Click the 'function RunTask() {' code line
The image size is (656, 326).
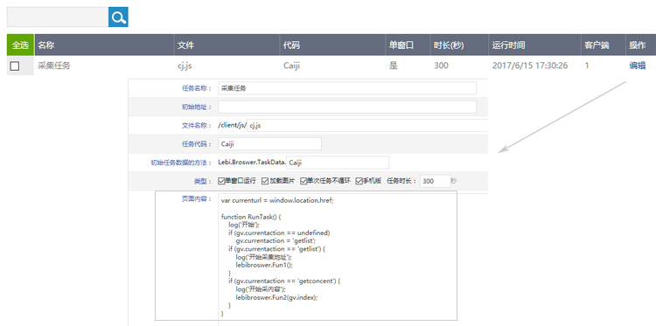252,217
